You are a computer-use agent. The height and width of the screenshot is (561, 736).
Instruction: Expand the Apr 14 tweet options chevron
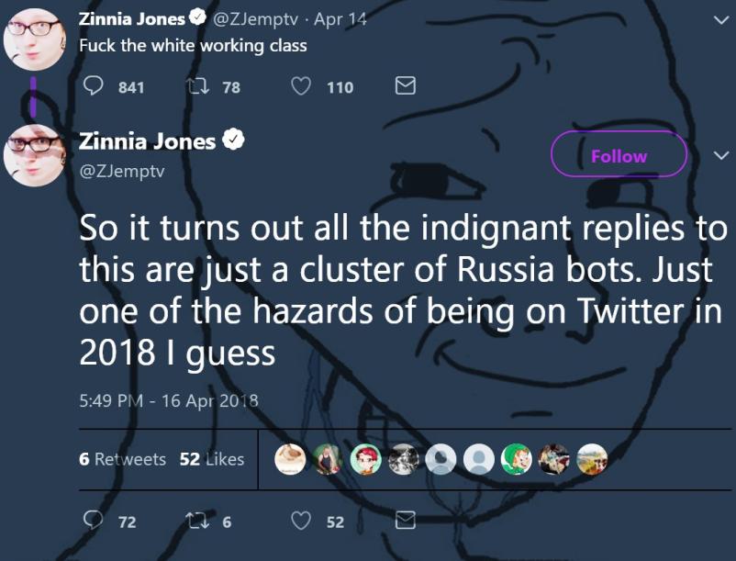tap(719, 17)
